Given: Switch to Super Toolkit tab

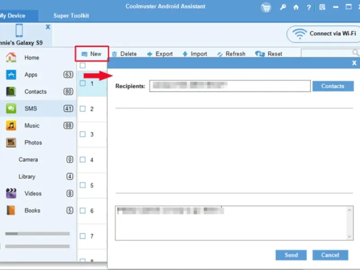Looking at the screenshot, I should click(71, 16).
